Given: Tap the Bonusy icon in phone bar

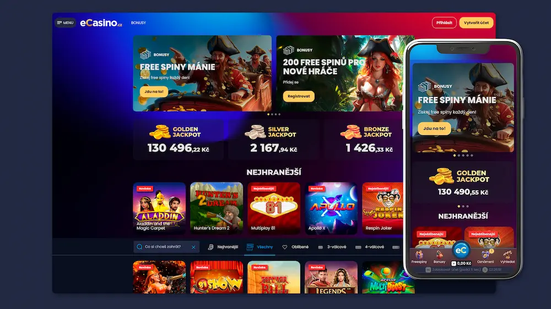Looking at the screenshot, I should [x=439, y=257].
